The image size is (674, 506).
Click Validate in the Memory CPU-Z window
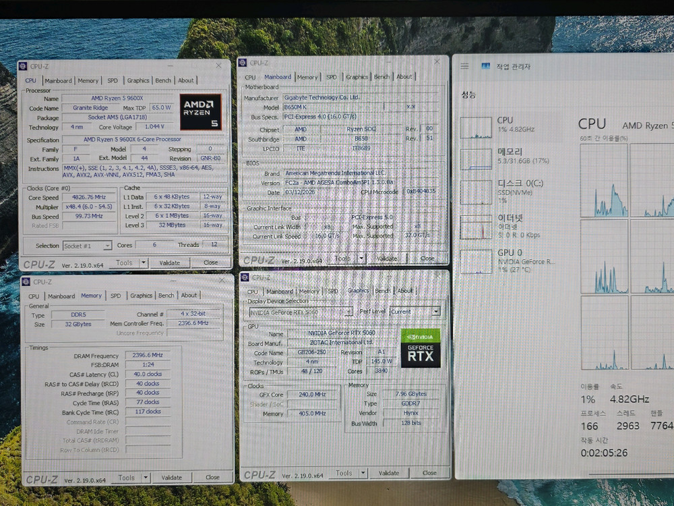coord(171,478)
